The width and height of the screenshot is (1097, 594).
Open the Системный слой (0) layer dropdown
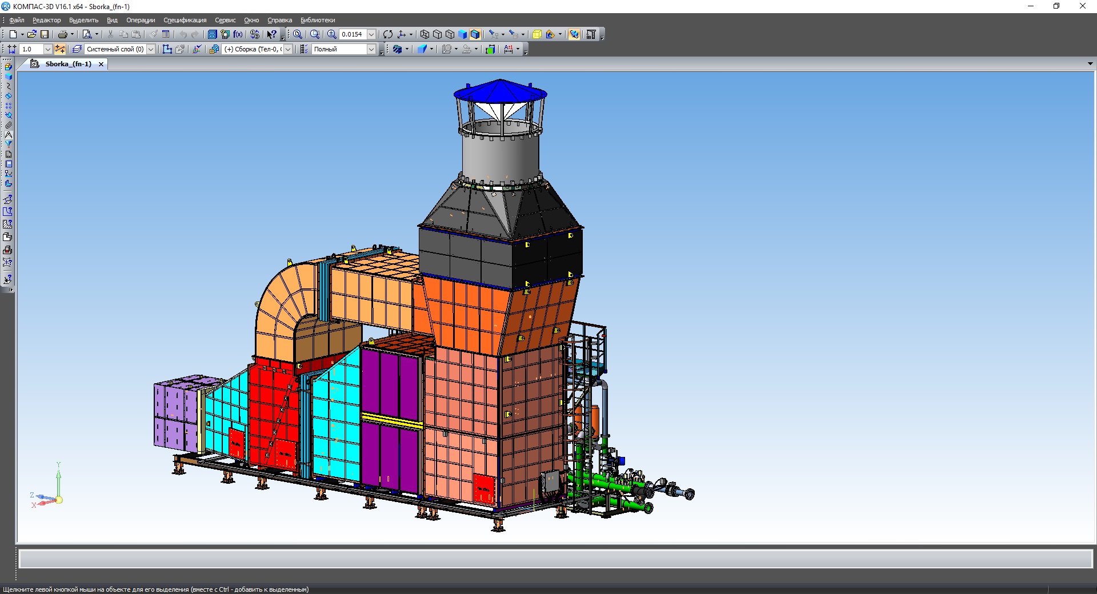151,49
